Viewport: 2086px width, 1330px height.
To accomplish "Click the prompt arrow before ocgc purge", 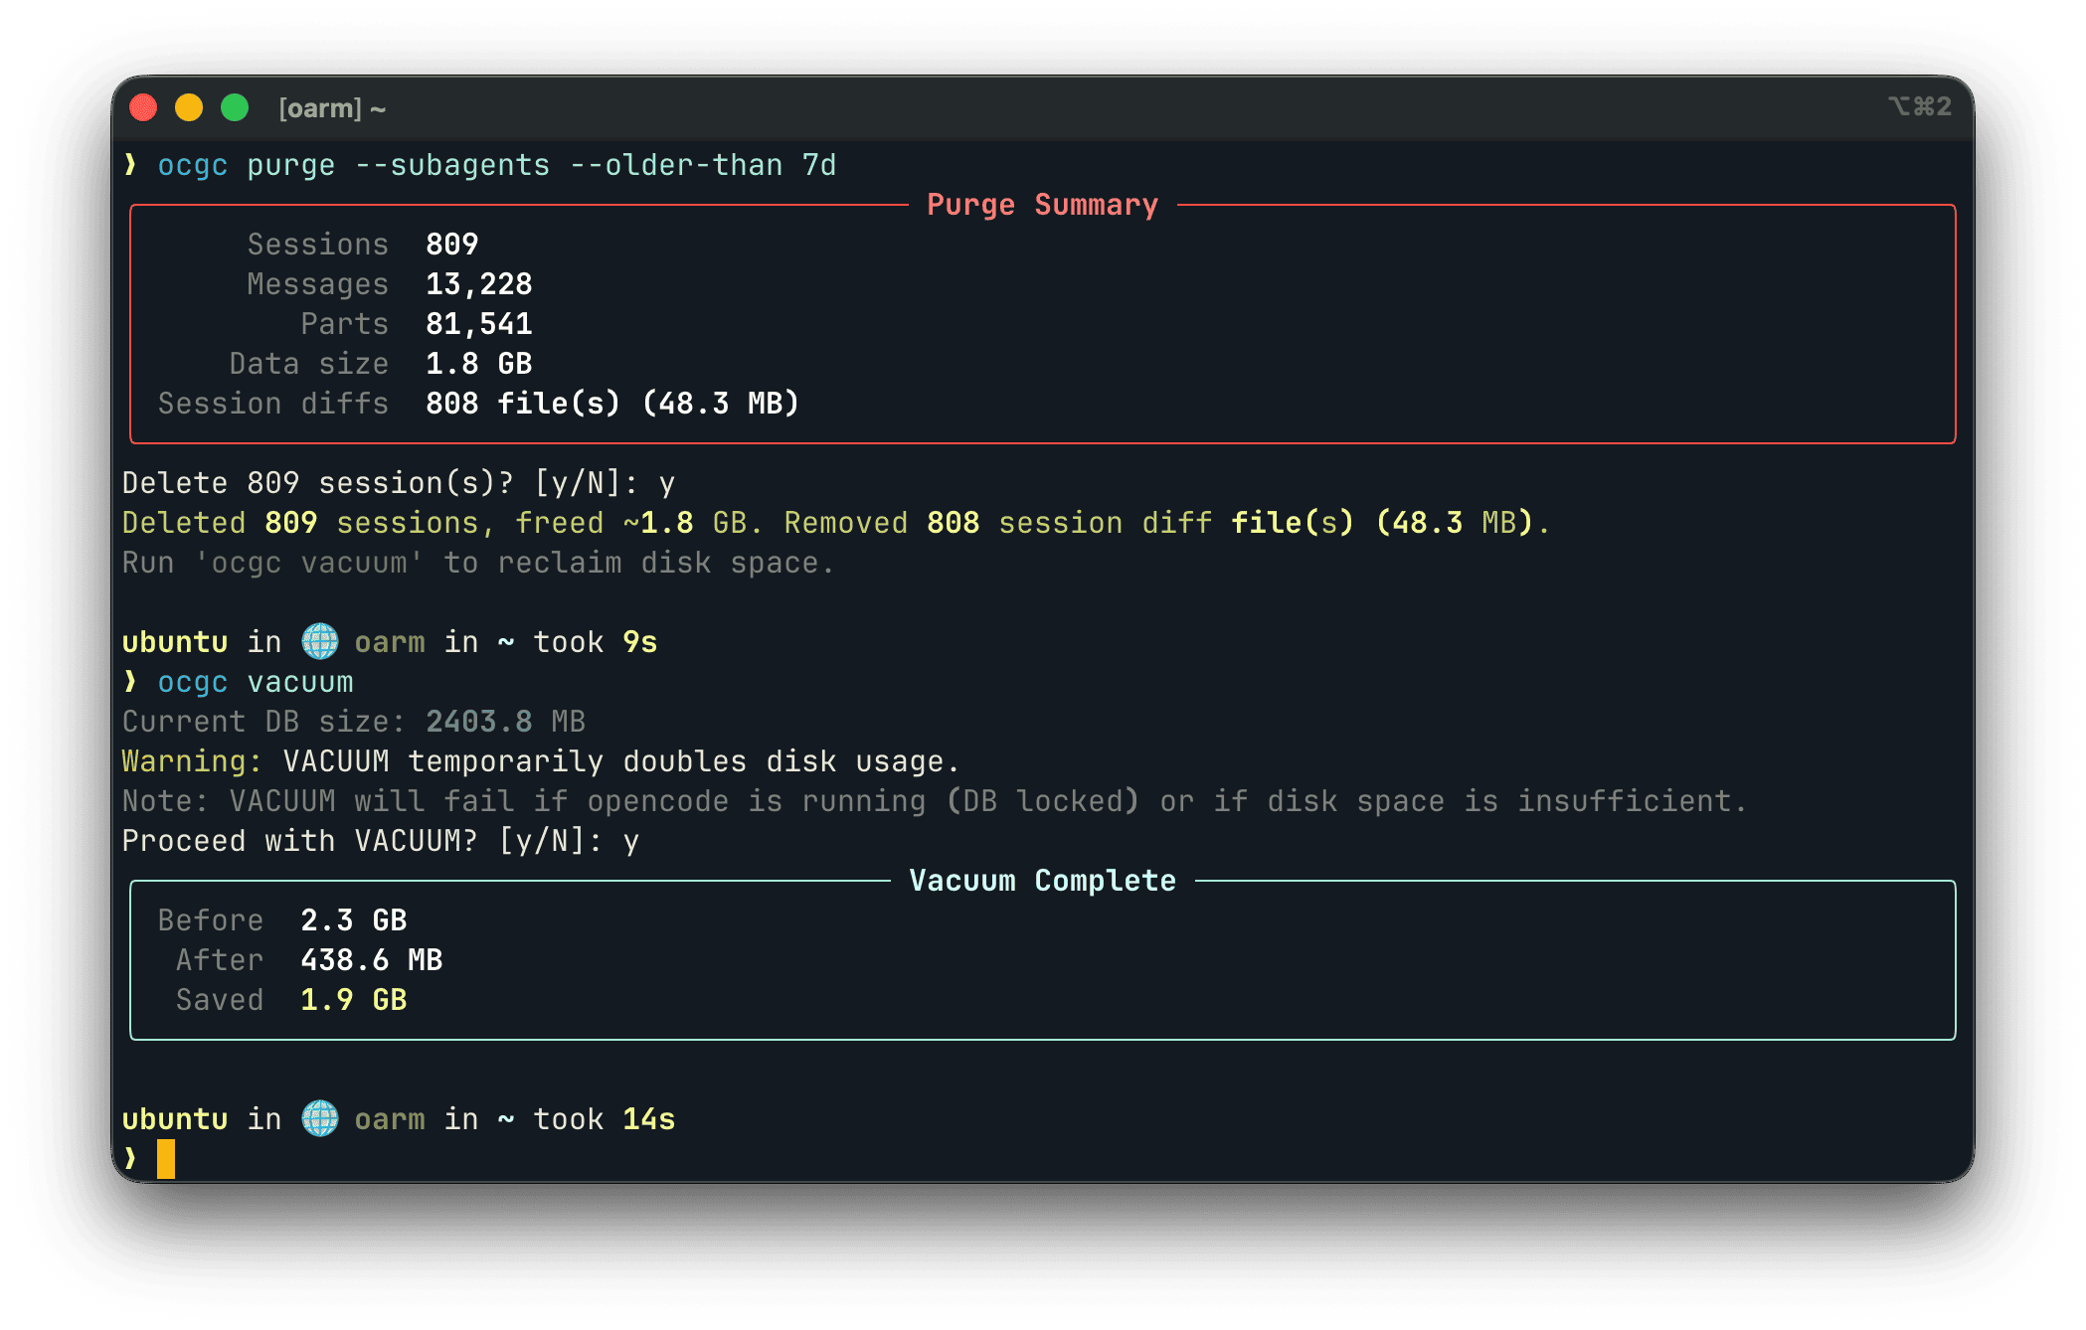I will coord(130,165).
